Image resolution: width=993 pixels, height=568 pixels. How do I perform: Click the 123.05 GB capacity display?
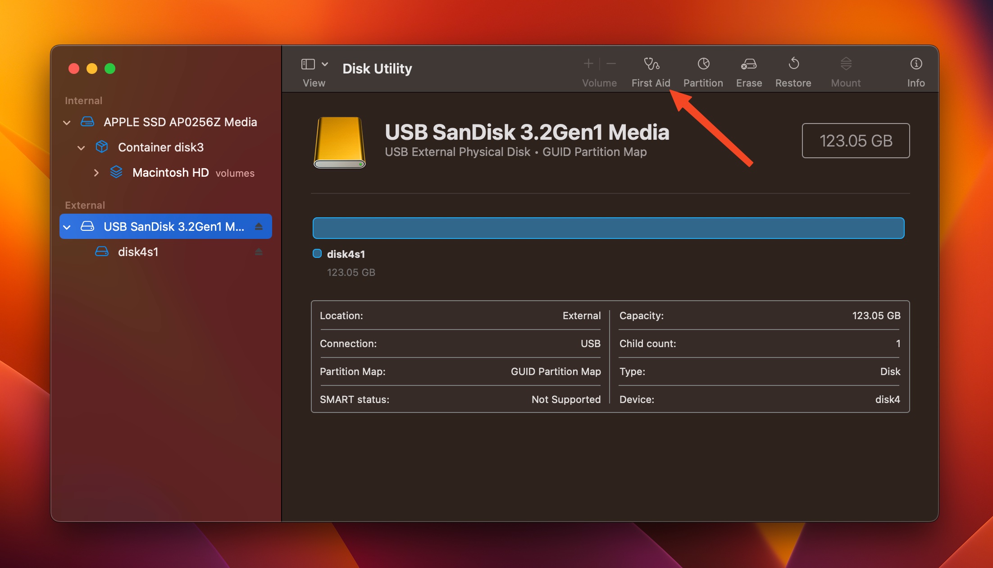pos(855,141)
